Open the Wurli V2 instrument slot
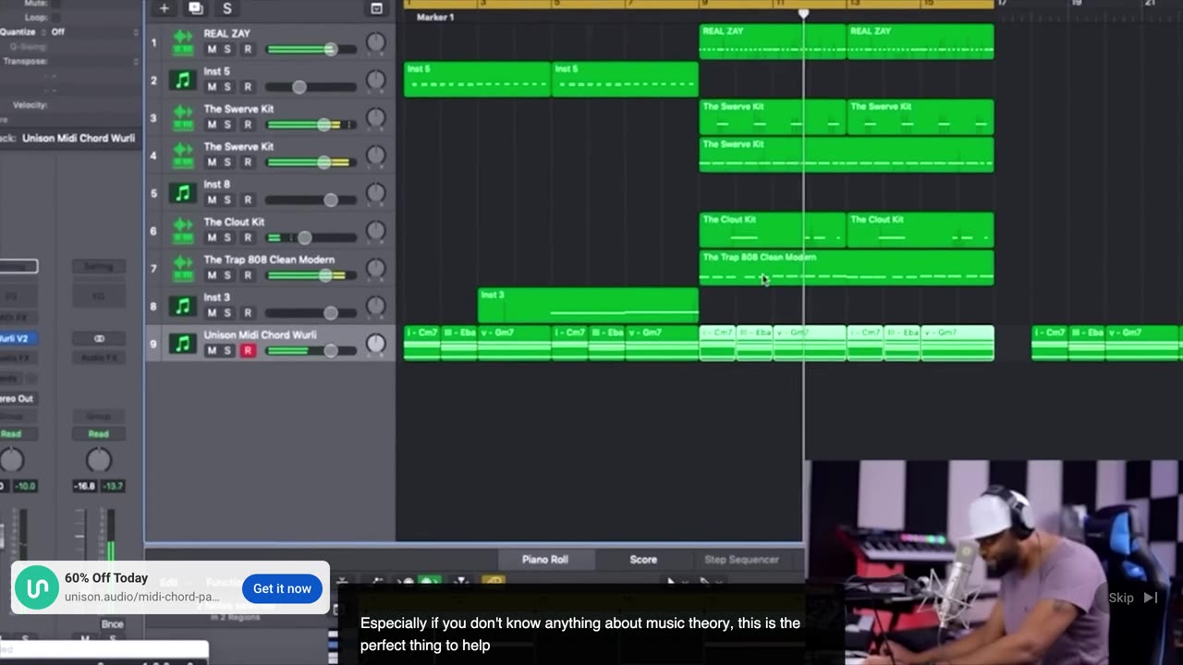This screenshot has width=1183, height=665. (18, 339)
